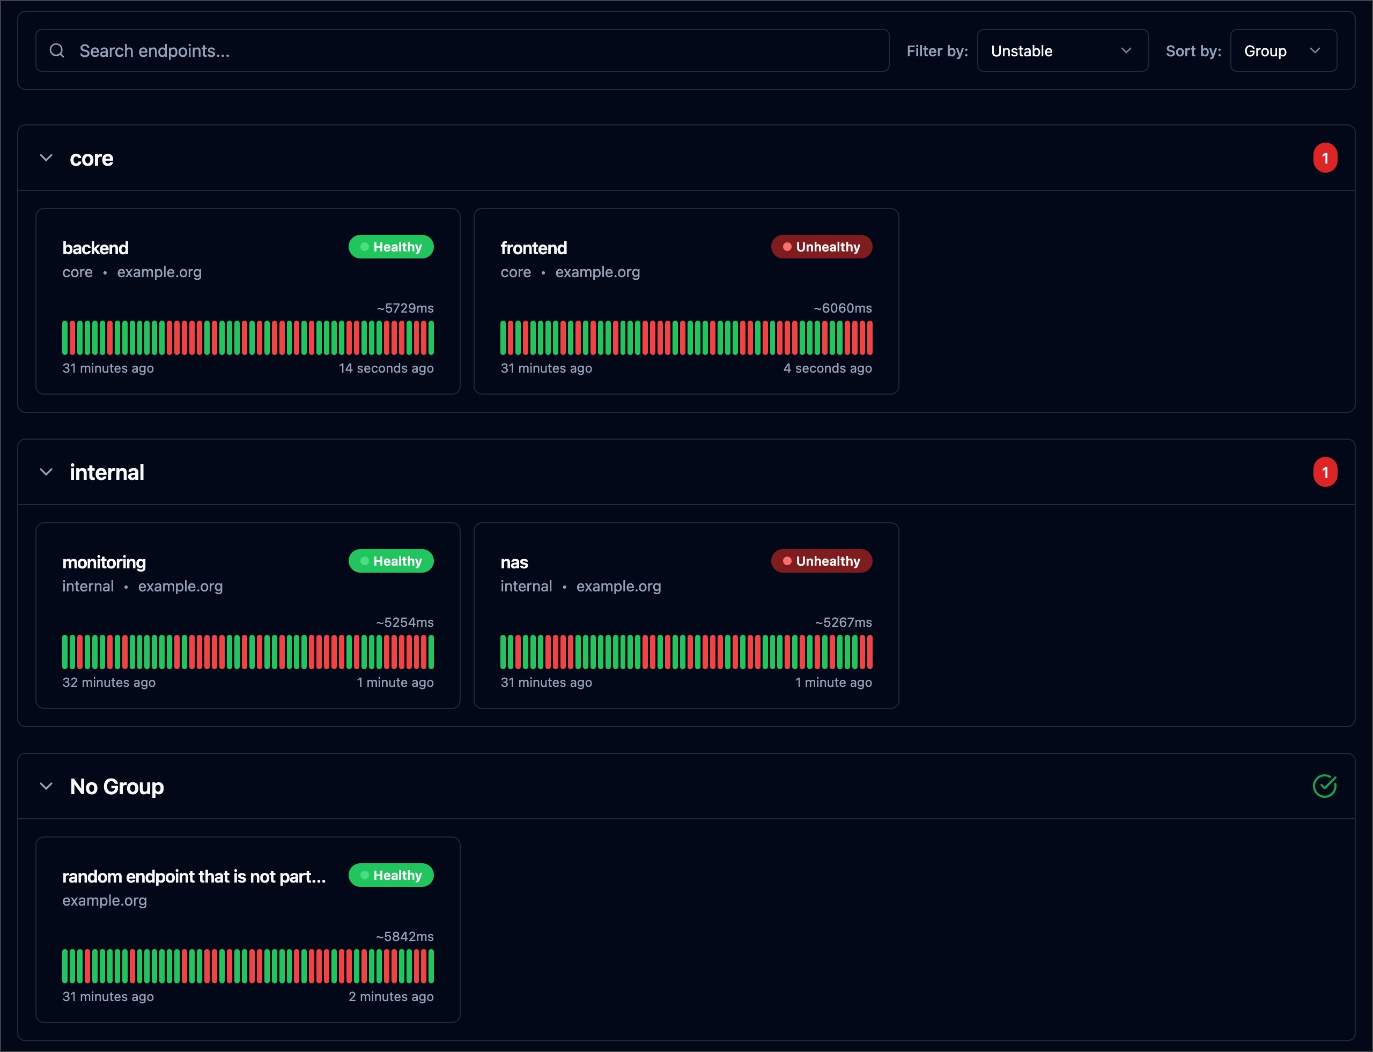This screenshot has height=1052, width=1373.
Task: Click the green checkmark beside No Group
Action: [1325, 787]
